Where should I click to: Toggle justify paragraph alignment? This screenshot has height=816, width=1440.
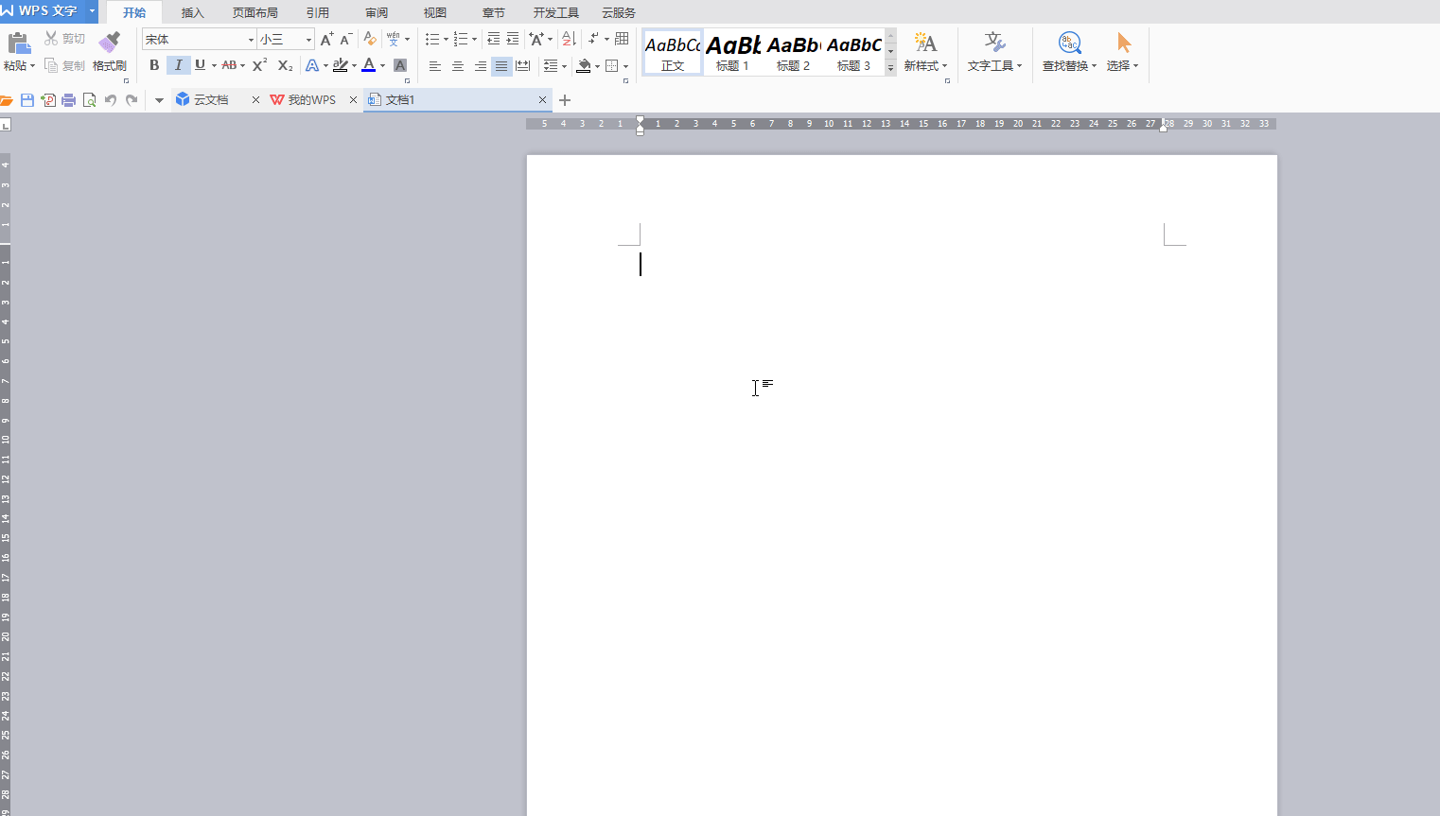click(x=501, y=66)
